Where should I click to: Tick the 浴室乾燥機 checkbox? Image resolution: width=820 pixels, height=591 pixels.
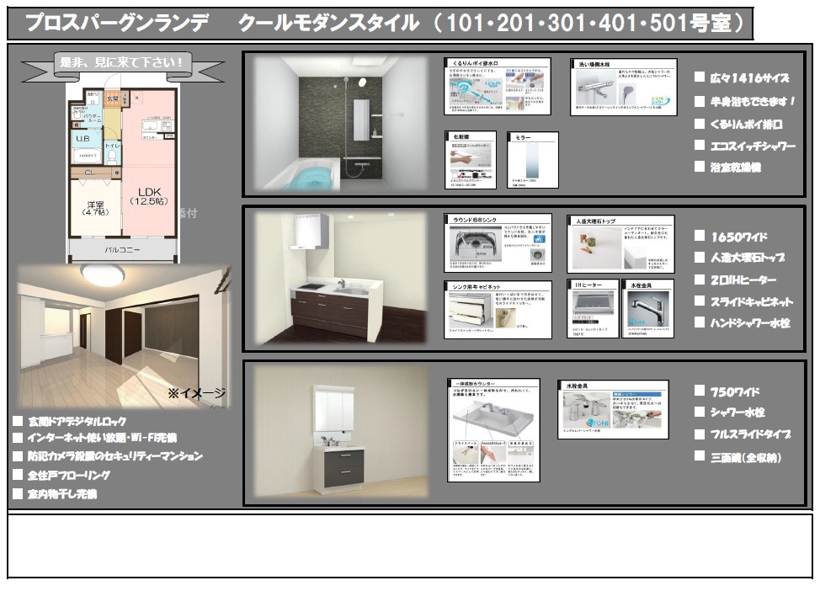[x=699, y=167]
